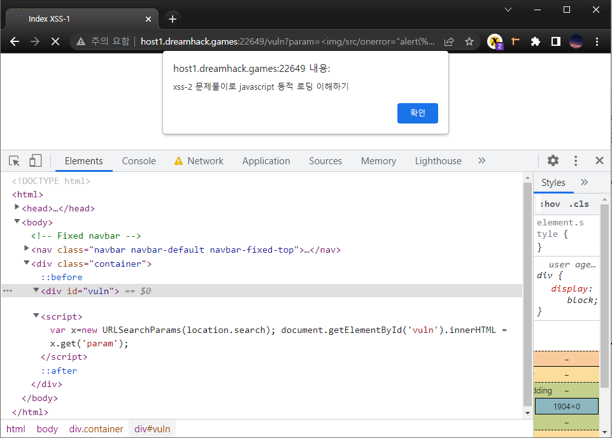Viewport: 612px width, 438px height.
Task: Collapse the div id vuln element
Action: (36, 290)
